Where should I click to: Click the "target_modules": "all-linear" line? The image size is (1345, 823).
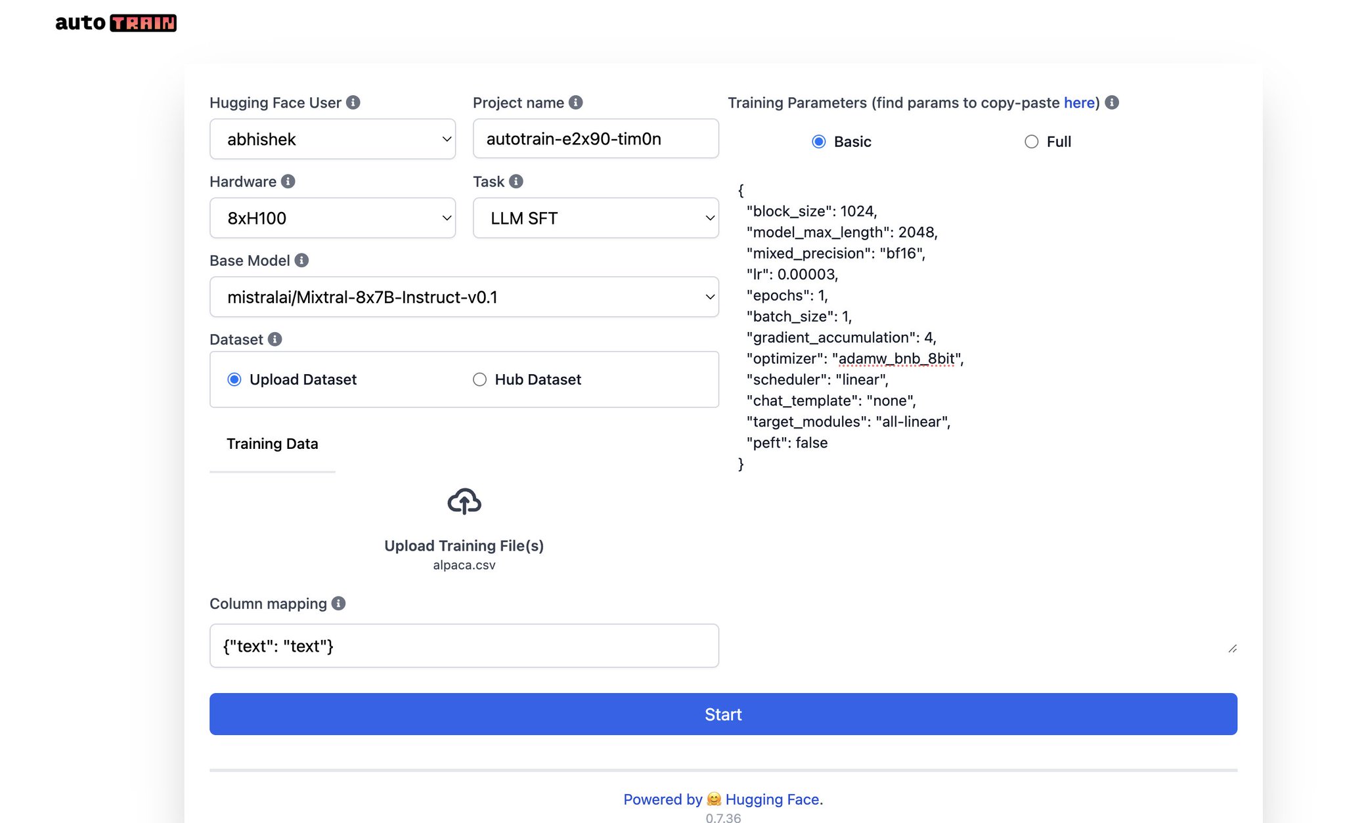pos(849,421)
